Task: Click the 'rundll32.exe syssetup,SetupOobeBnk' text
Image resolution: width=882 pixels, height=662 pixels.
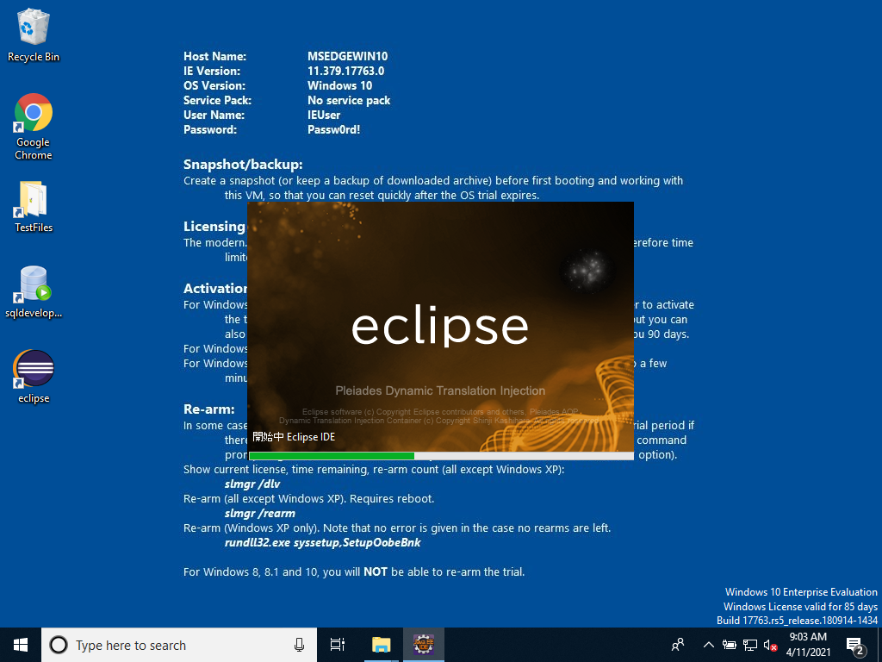Action: point(322,543)
